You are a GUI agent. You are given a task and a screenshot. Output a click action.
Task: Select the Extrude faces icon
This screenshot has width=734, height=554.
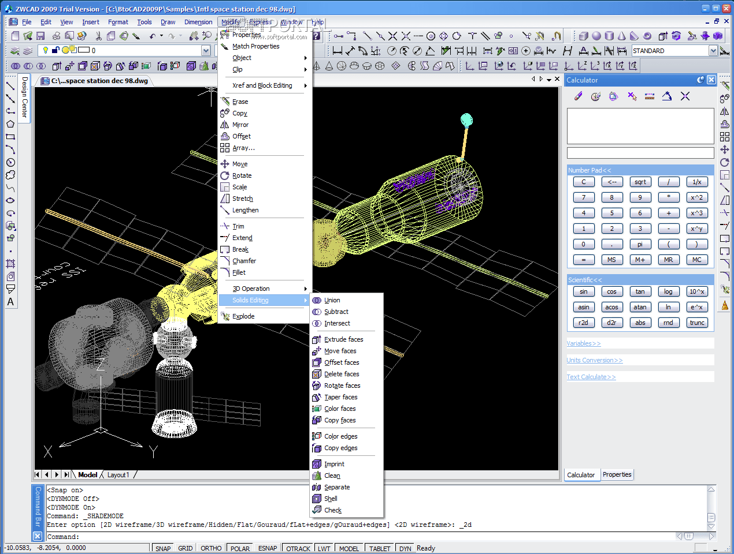point(317,339)
